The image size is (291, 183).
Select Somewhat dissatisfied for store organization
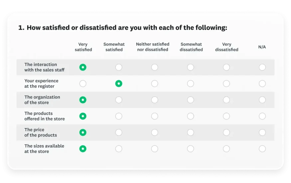191,100
